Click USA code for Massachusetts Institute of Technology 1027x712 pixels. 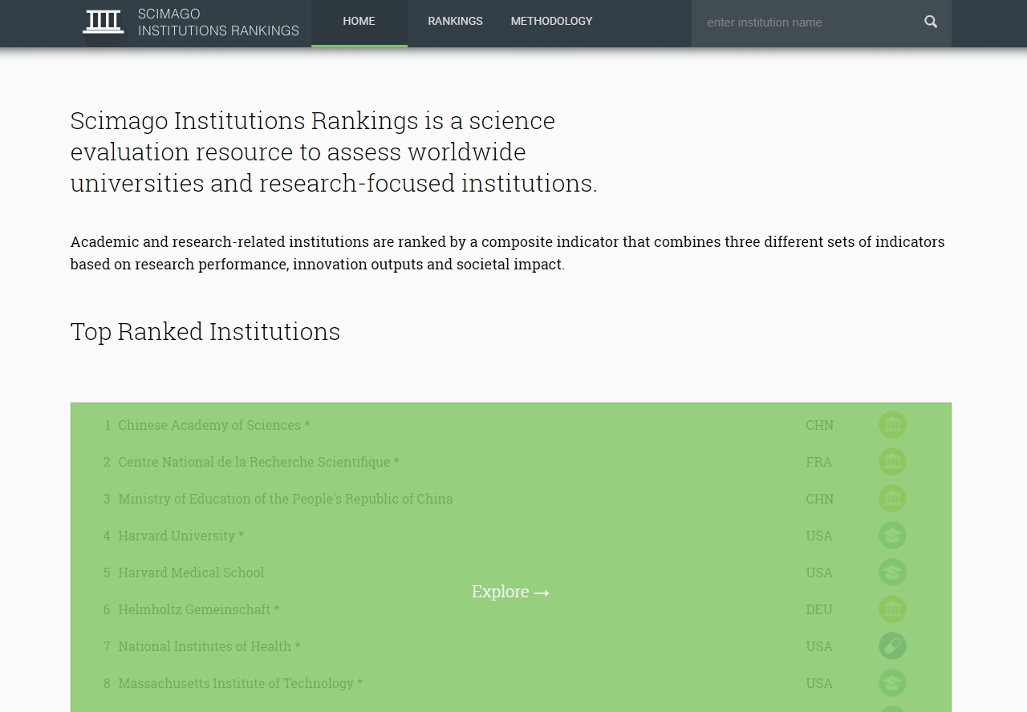tap(819, 683)
